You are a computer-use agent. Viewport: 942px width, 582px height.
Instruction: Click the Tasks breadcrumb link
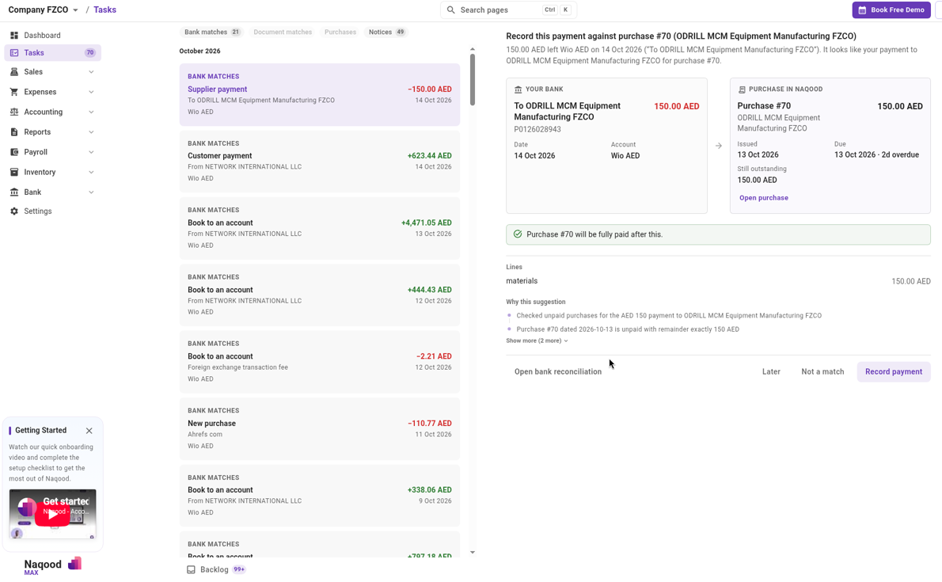tap(105, 10)
